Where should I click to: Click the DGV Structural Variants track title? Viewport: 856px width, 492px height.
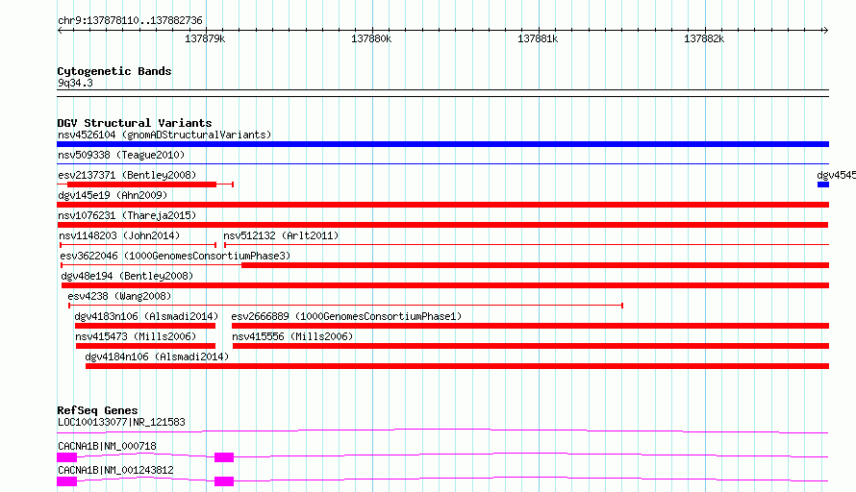(x=135, y=123)
